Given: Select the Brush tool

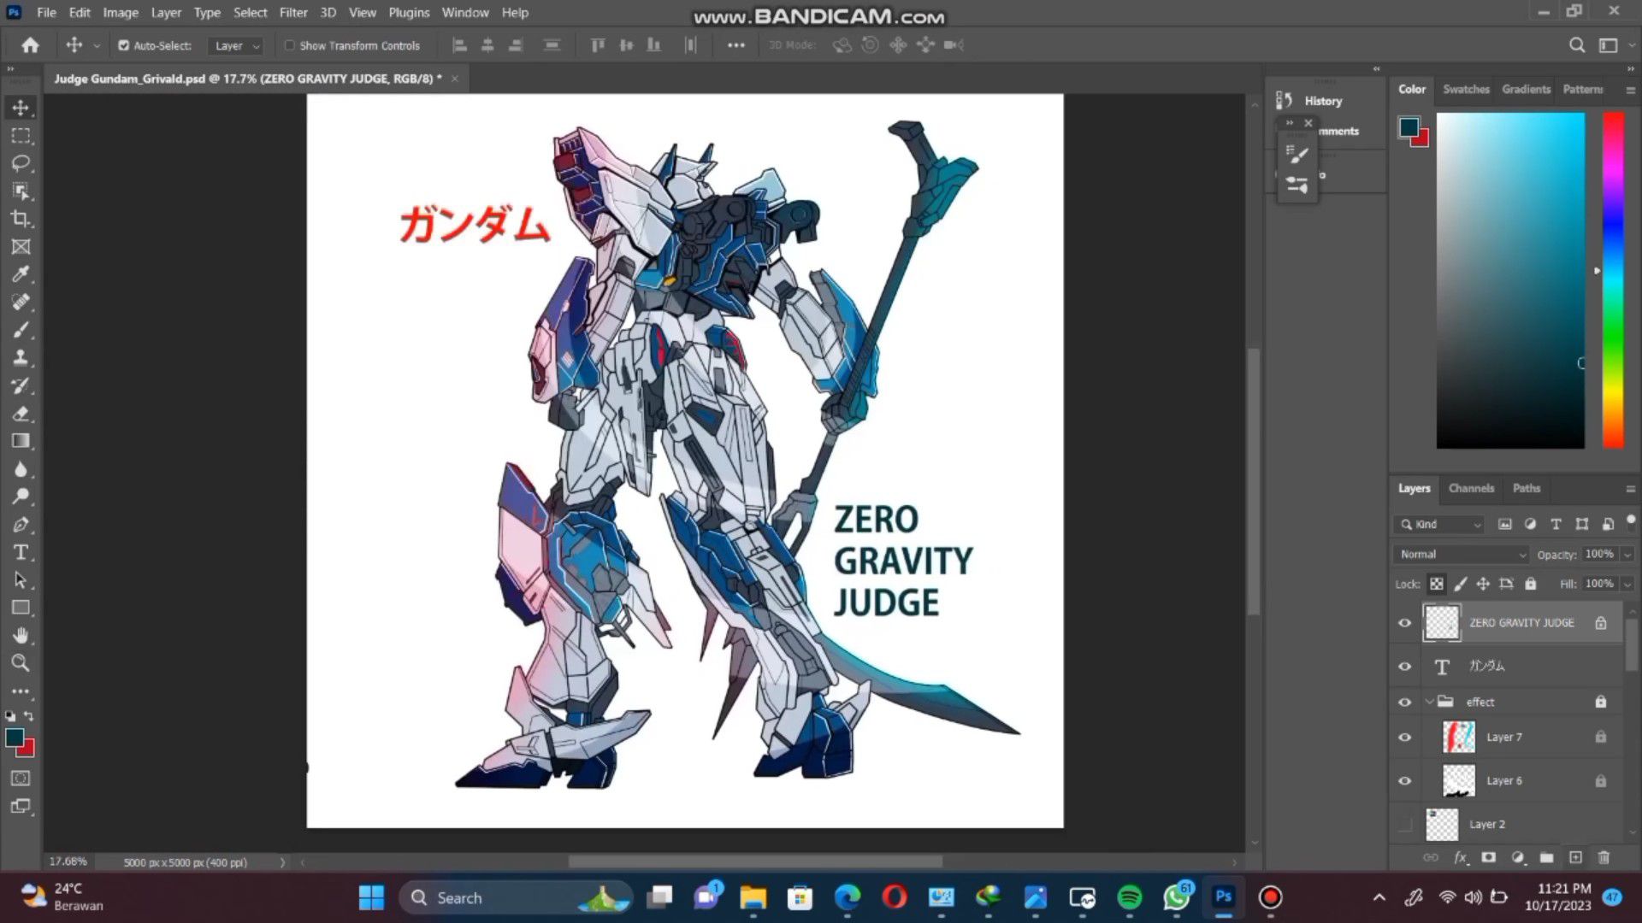Looking at the screenshot, I should click(21, 330).
